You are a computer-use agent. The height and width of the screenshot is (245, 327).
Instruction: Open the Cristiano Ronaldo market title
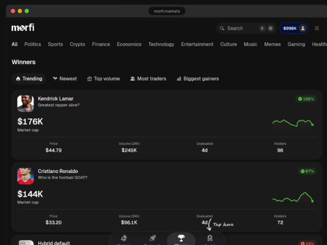click(x=58, y=171)
